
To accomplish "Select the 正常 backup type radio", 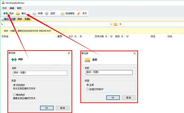I will click(x=87, y=85).
